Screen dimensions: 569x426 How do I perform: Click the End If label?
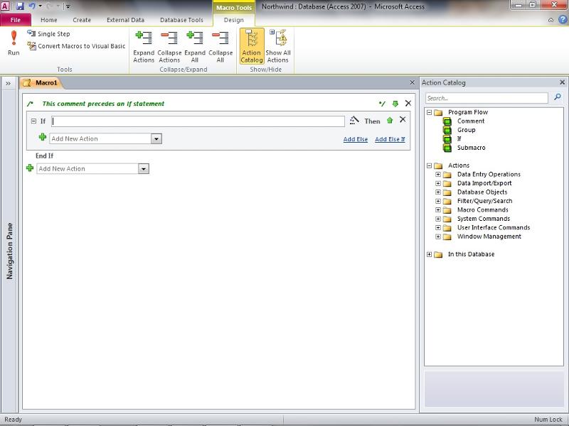pyautogui.click(x=44, y=155)
